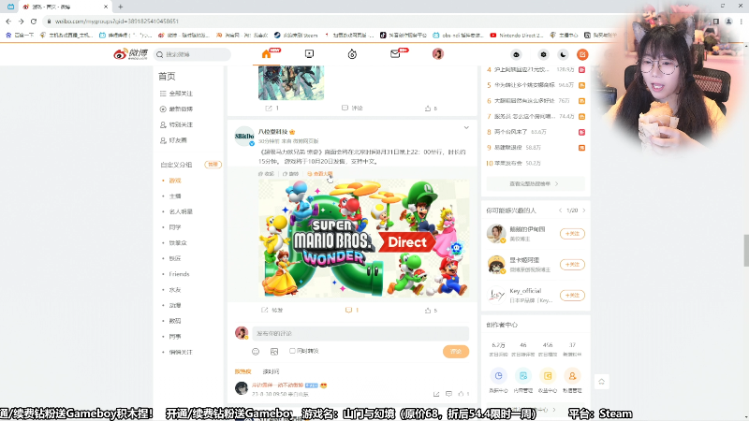Image resolution: width=749 pixels, height=421 pixels.
Task: Click the Weibo logo
Action: (130, 54)
